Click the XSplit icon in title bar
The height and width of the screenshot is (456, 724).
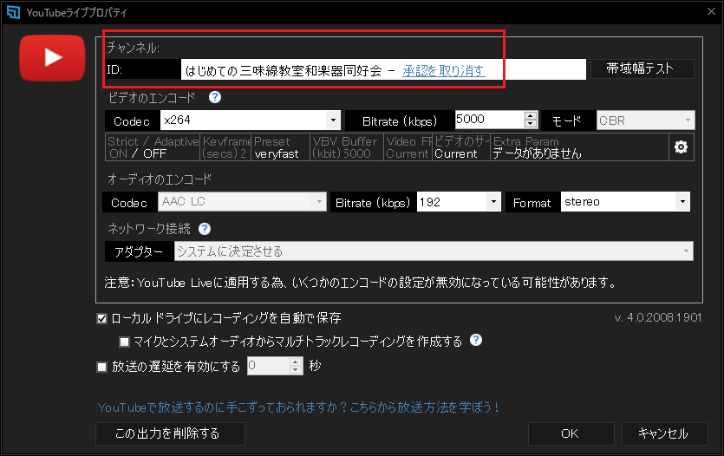(13, 12)
